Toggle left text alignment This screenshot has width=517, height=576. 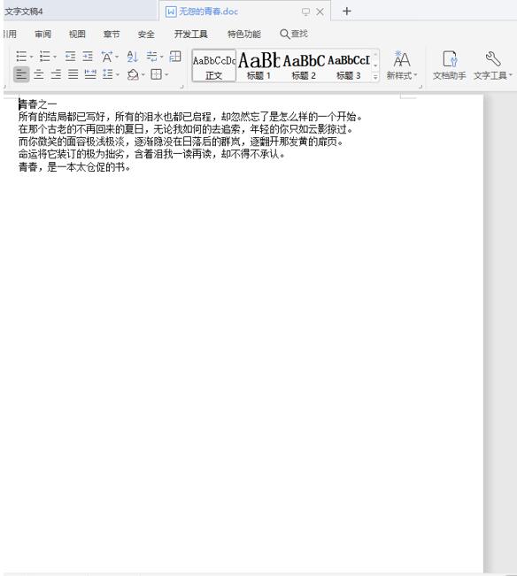21,74
